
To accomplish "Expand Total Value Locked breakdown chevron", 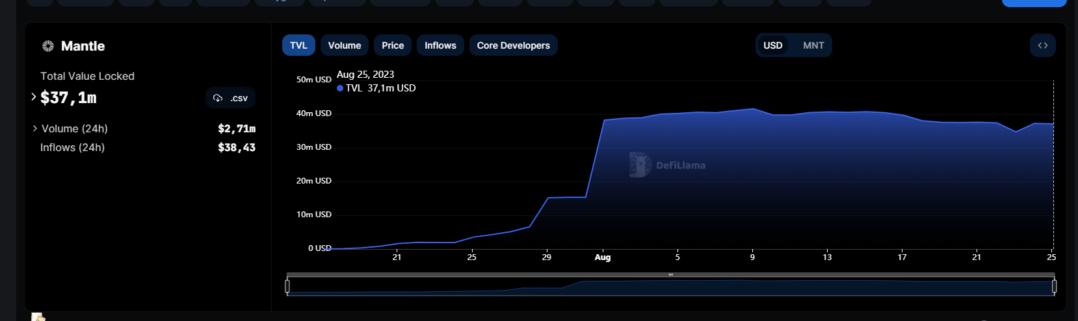I will pos(34,97).
